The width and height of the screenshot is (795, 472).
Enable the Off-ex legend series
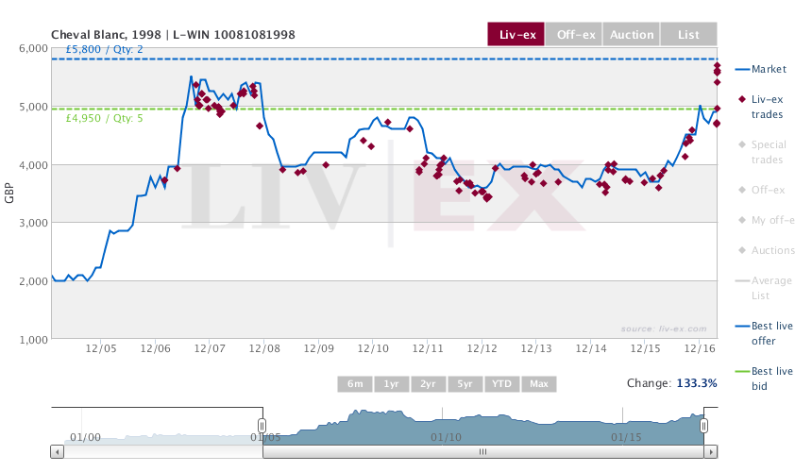click(x=761, y=190)
